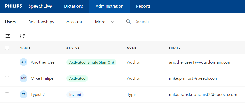245x104 pixels.
Task: Select the Typist 2 row checkbox
Action: [x=7, y=94]
